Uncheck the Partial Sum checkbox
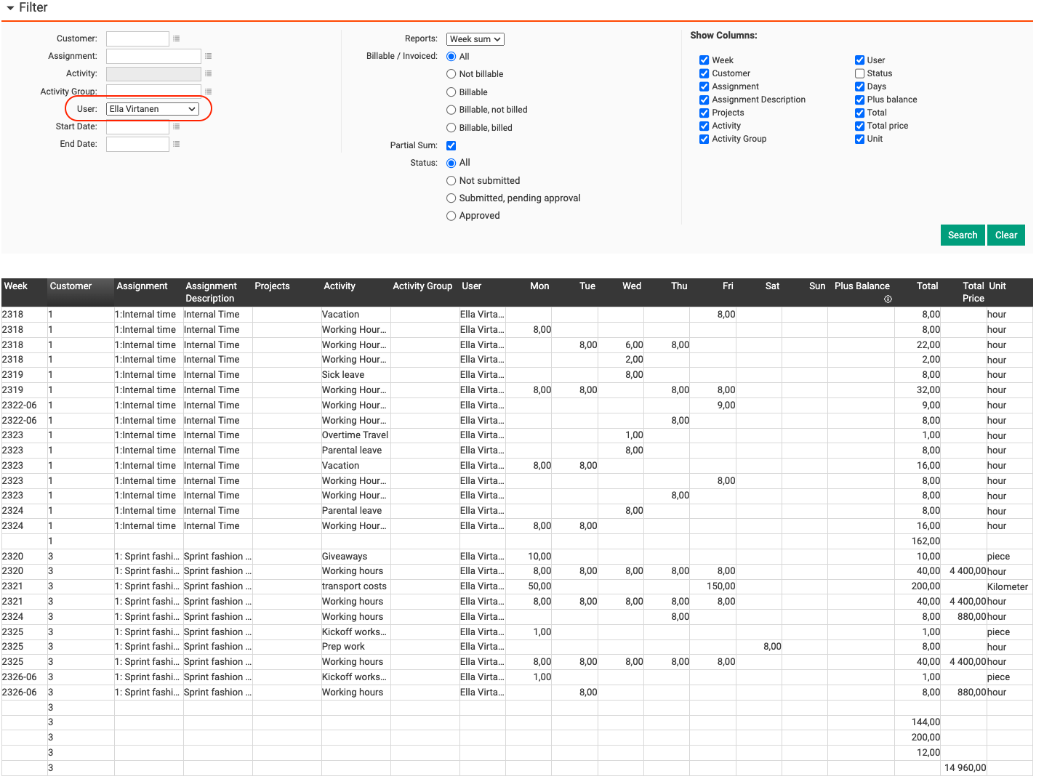Viewport: 1052px width, 779px height. (x=451, y=145)
